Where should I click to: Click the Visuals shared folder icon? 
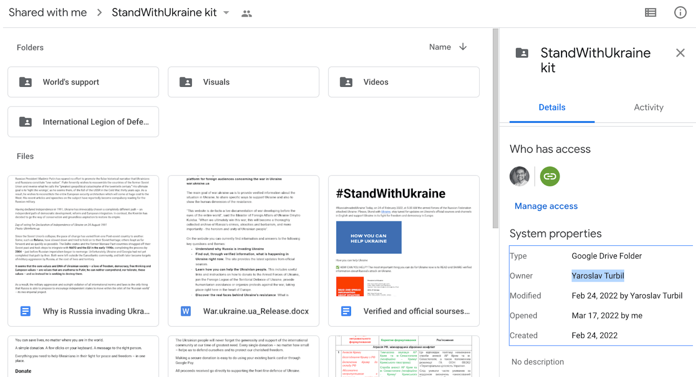point(186,82)
